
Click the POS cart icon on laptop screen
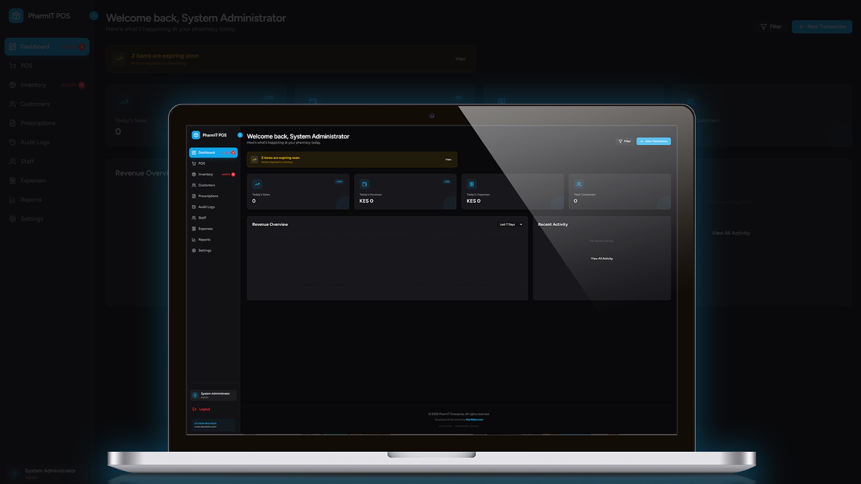(194, 163)
